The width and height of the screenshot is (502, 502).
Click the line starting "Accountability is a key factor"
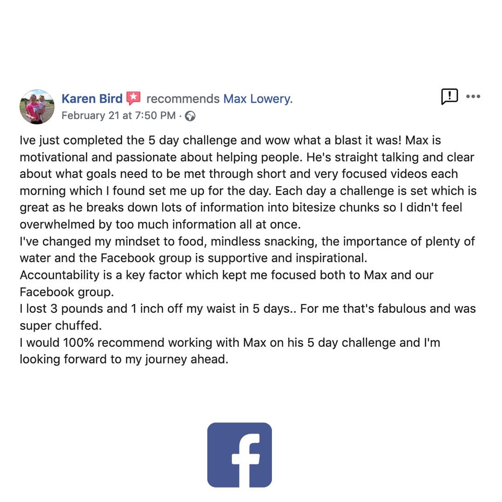click(x=226, y=275)
